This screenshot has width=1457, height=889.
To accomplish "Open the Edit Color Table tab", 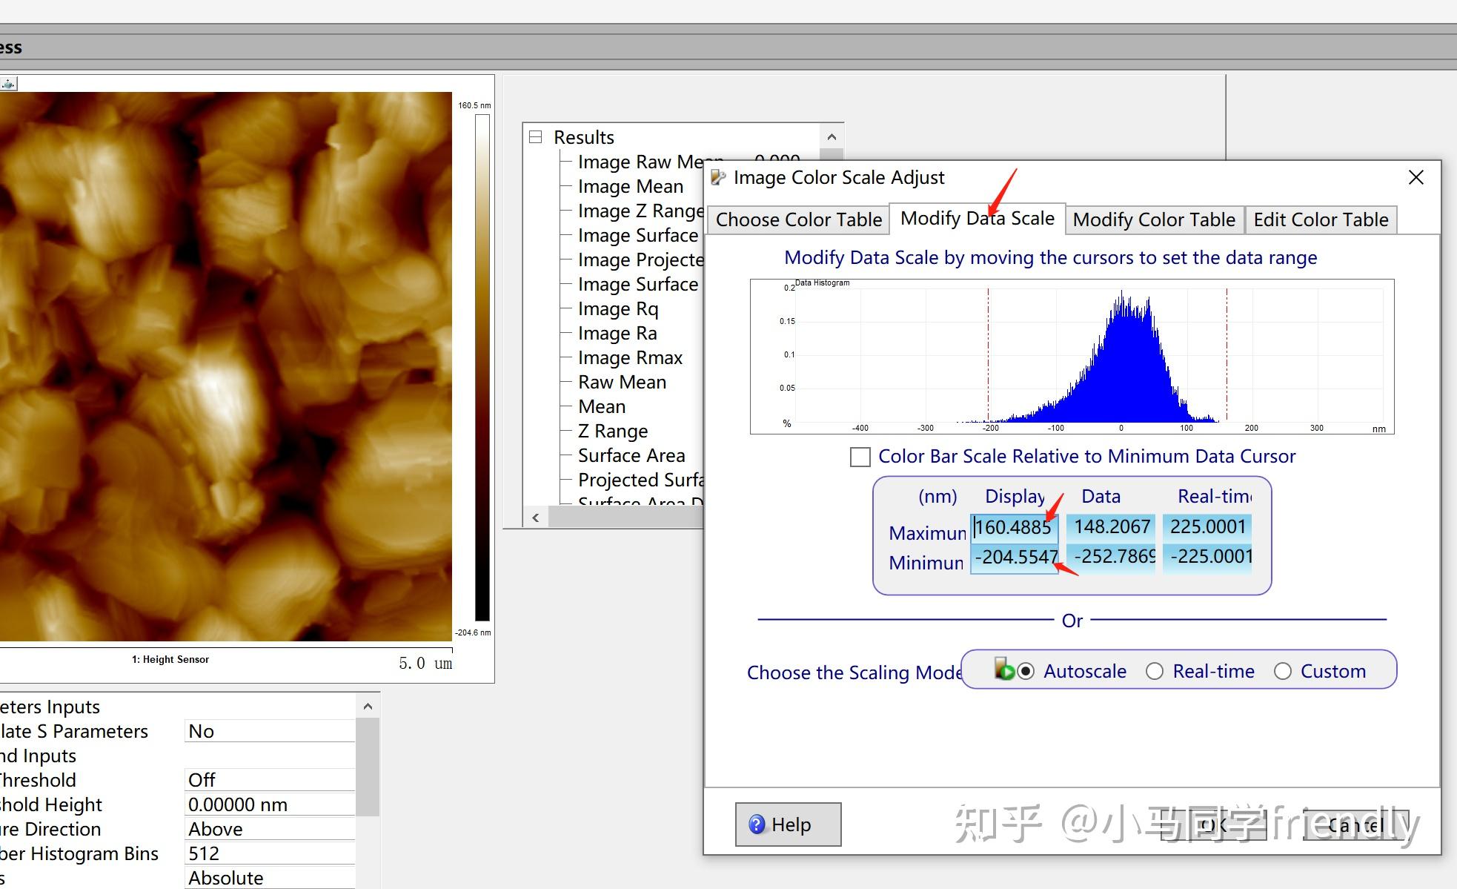I will coord(1320,219).
